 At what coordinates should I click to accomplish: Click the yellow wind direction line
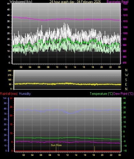coord(68,84)
